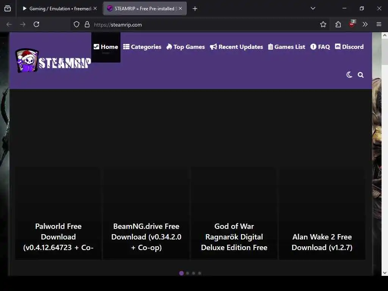The width and height of the screenshot is (388, 291).
Task: Open God of War Ragnarök card
Action: (234, 213)
